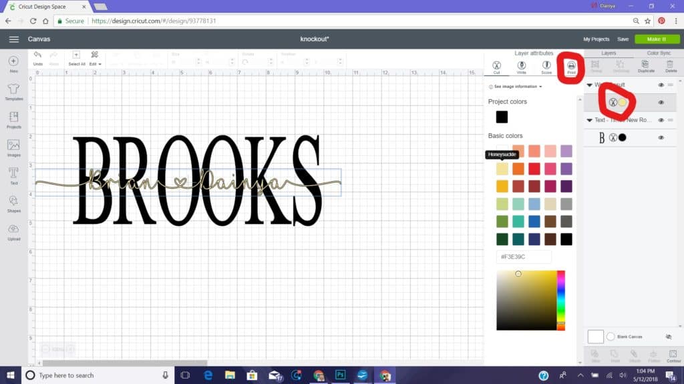684x384 pixels.
Task: Click the Save button
Action: [x=623, y=39]
